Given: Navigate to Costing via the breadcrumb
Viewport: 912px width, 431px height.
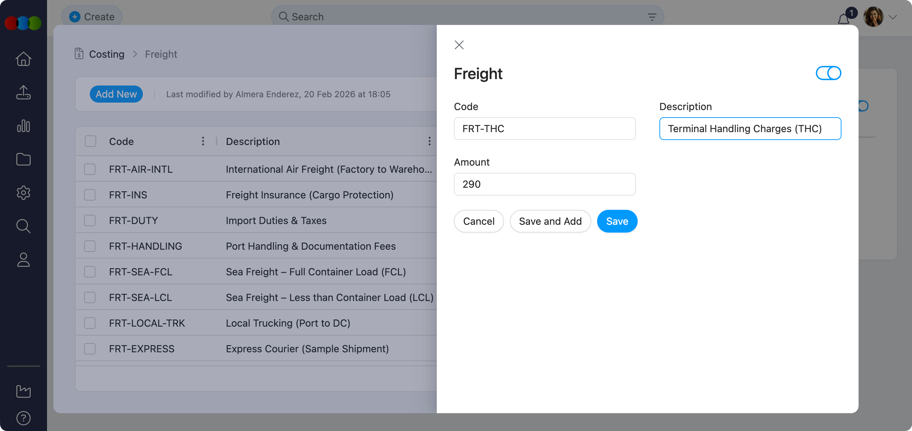Looking at the screenshot, I should click(x=107, y=54).
